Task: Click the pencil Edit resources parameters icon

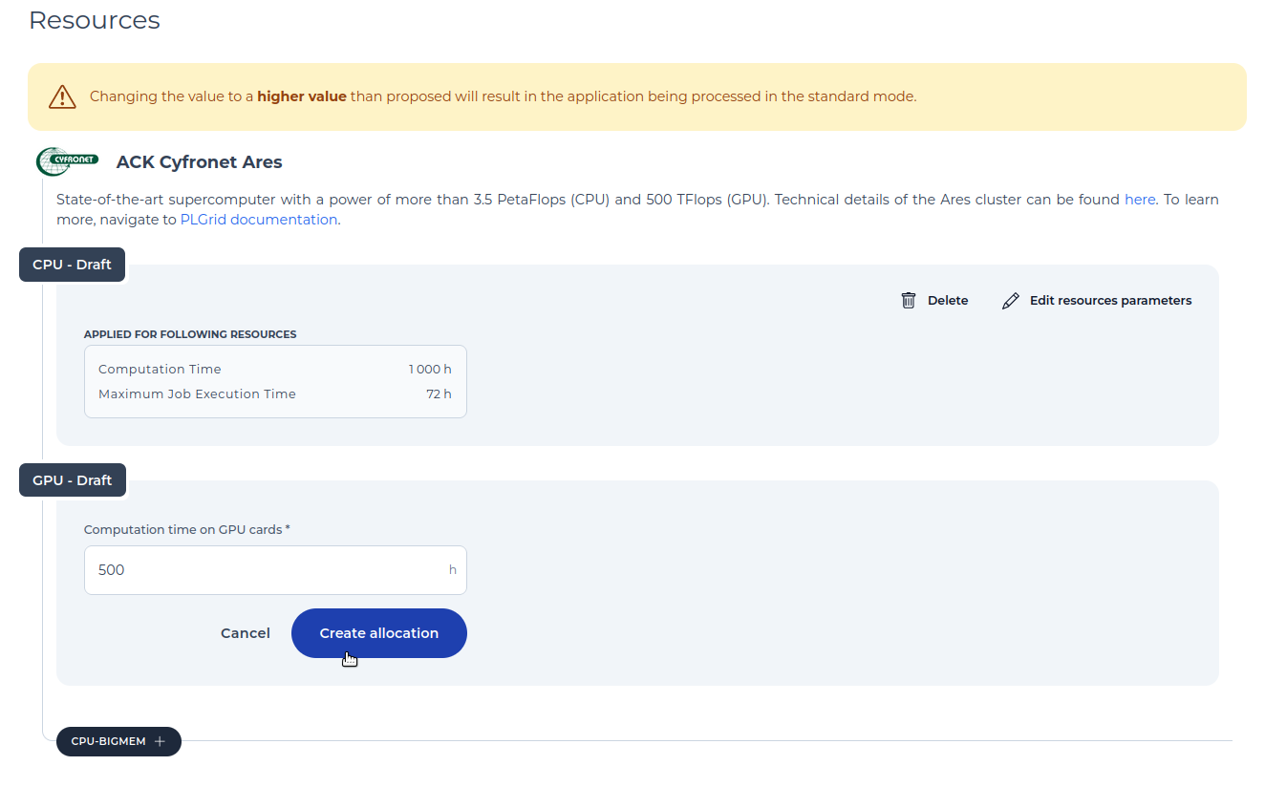Action: coord(1010,301)
